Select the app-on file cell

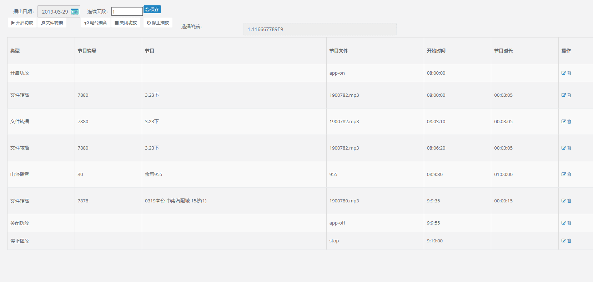[375, 73]
